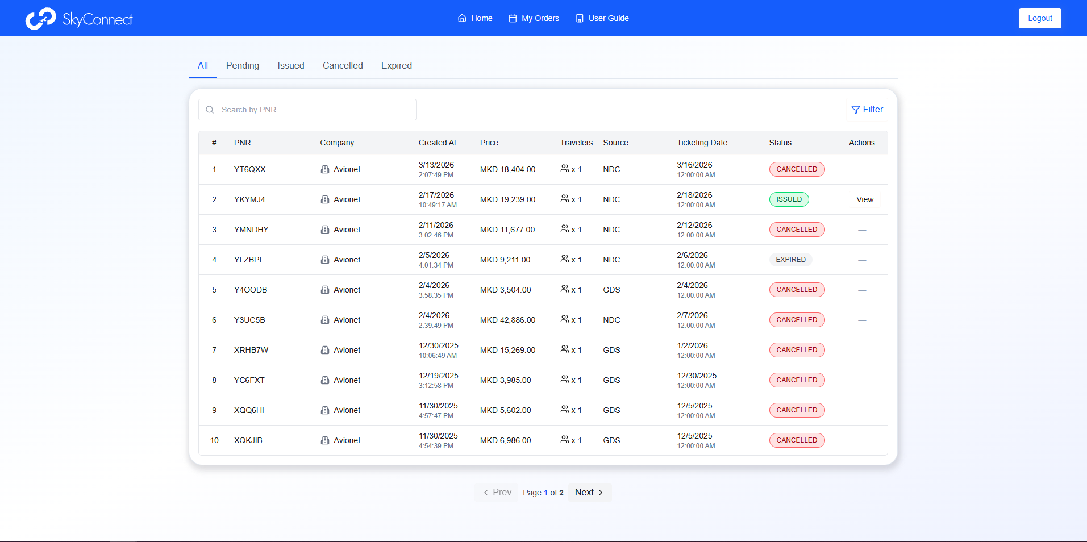Click the Next page chevron arrow

[601, 493]
